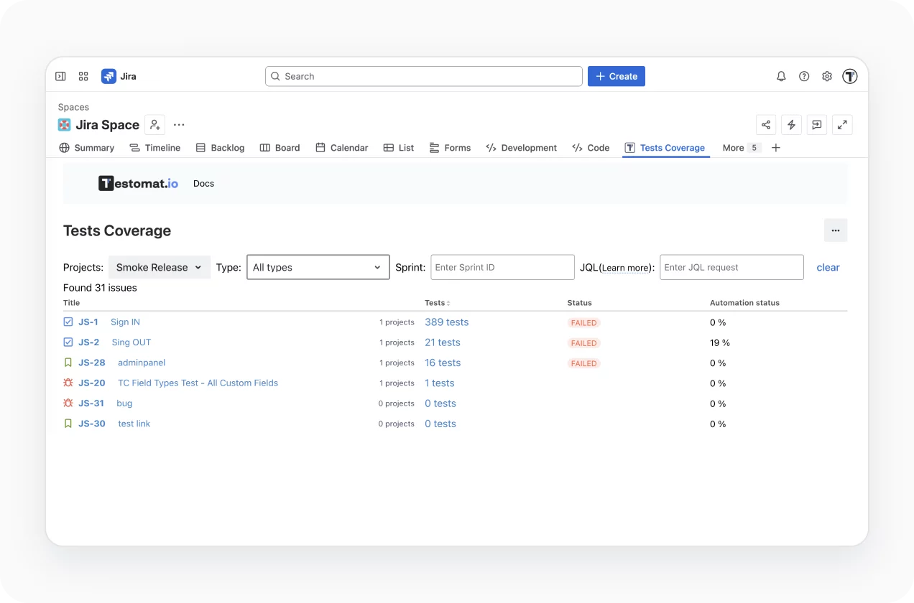This screenshot has height=603, width=914.
Task: Click the give feedback icon
Action: pos(817,125)
